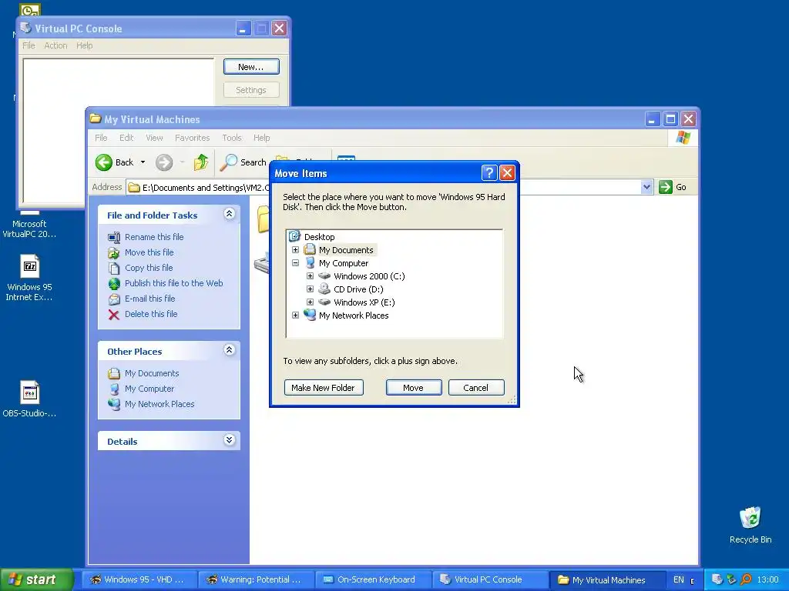Click My Documents icon in Other Places
This screenshot has height=591, width=789.
(x=114, y=373)
